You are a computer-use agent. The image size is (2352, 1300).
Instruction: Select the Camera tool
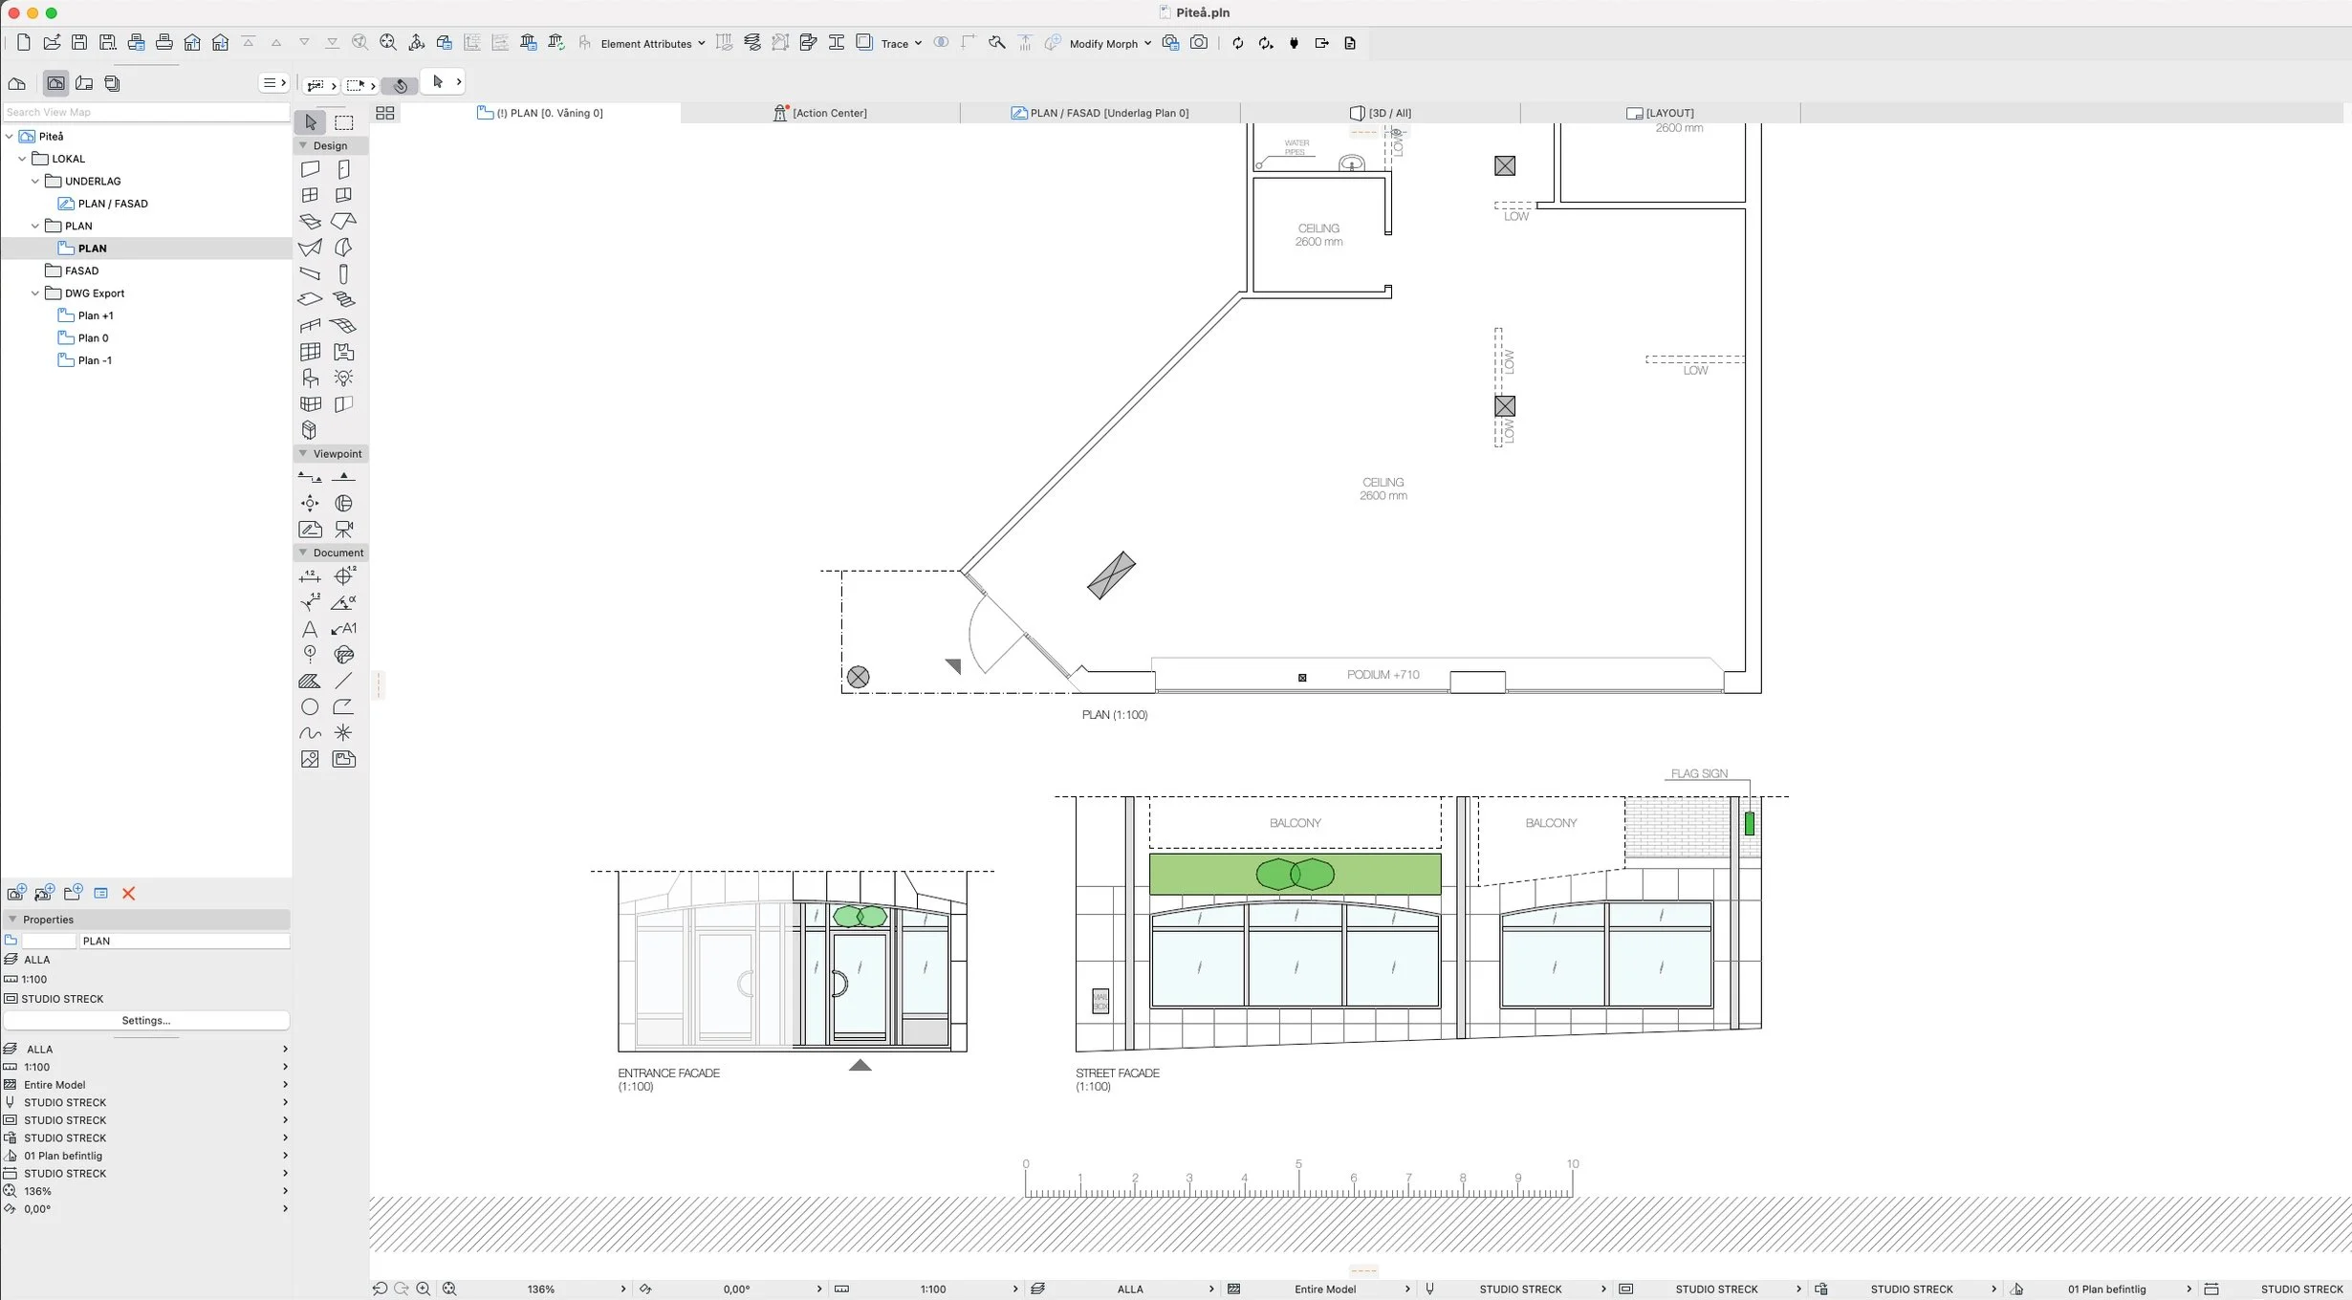click(343, 530)
